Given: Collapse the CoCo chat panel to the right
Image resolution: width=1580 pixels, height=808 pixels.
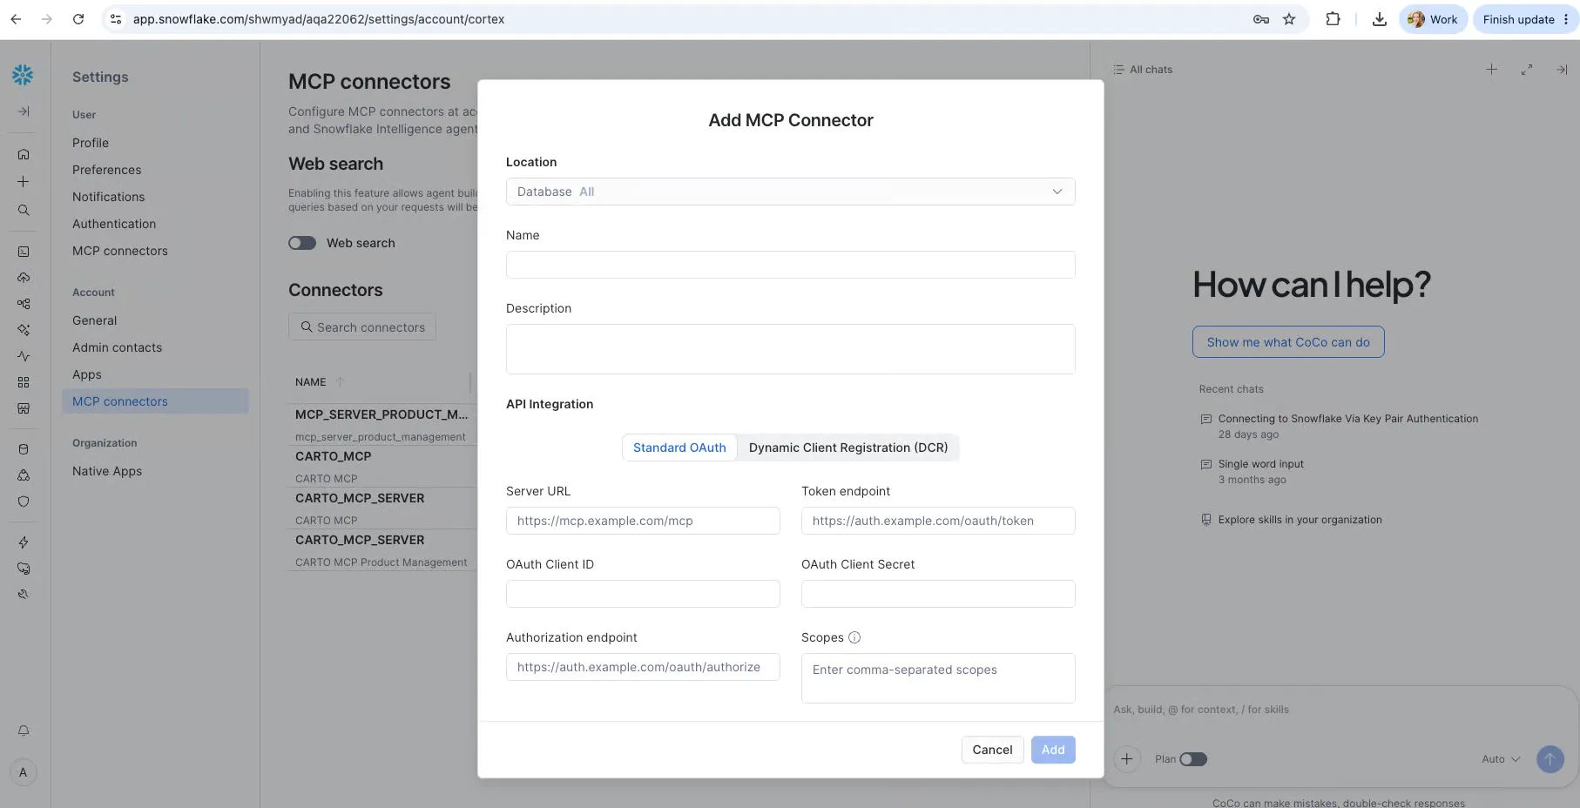Looking at the screenshot, I should 1561,69.
